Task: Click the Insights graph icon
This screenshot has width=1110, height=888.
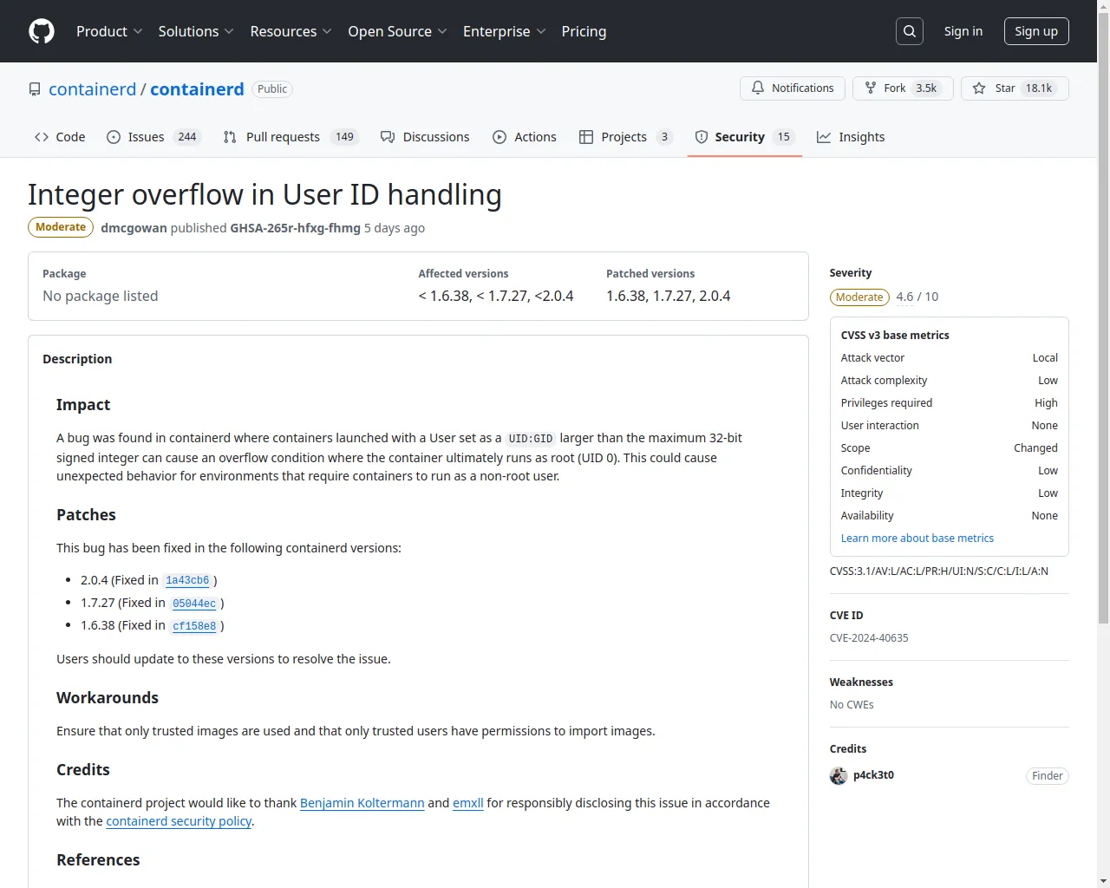Action: pyautogui.click(x=824, y=137)
